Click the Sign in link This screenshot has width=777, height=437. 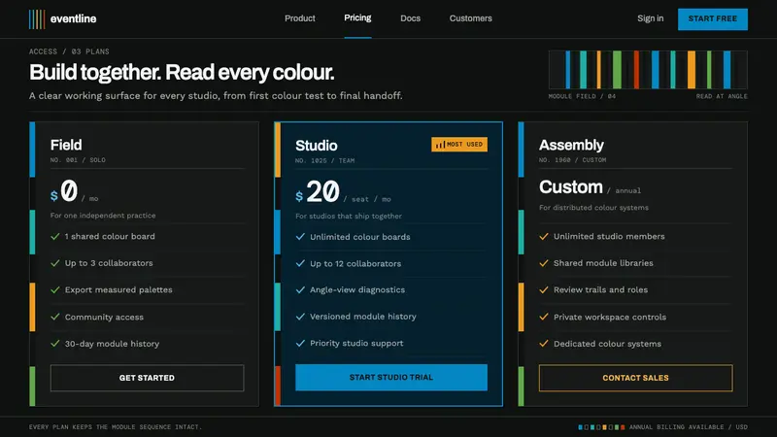tap(650, 18)
